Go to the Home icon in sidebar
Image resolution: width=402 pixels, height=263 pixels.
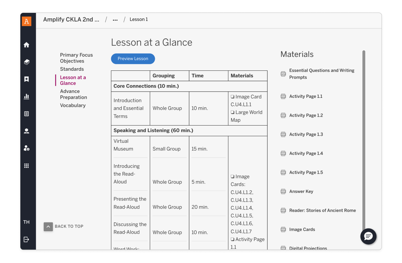coord(27,45)
